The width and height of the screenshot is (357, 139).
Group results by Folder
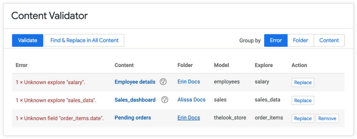[x=300, y=40]
